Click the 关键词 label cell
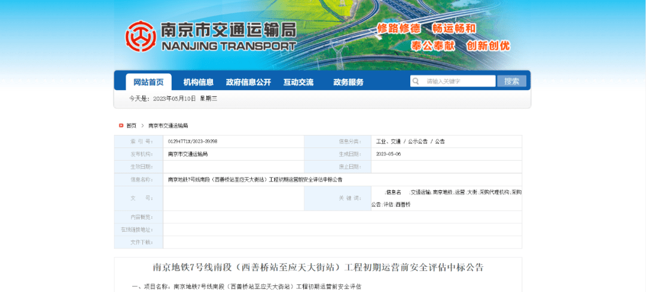Screen dimensions: 646x292 (x=338, y=198)
